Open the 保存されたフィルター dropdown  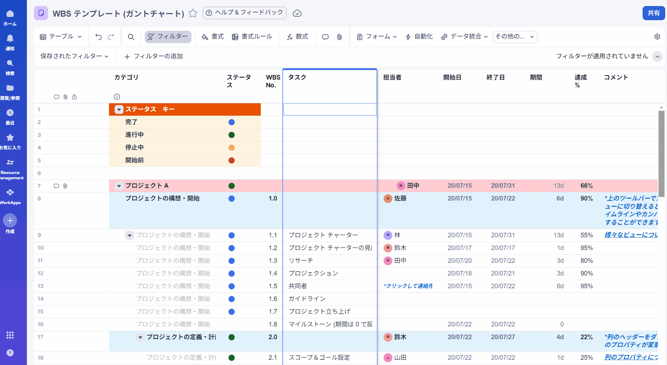tap(74, 56)
